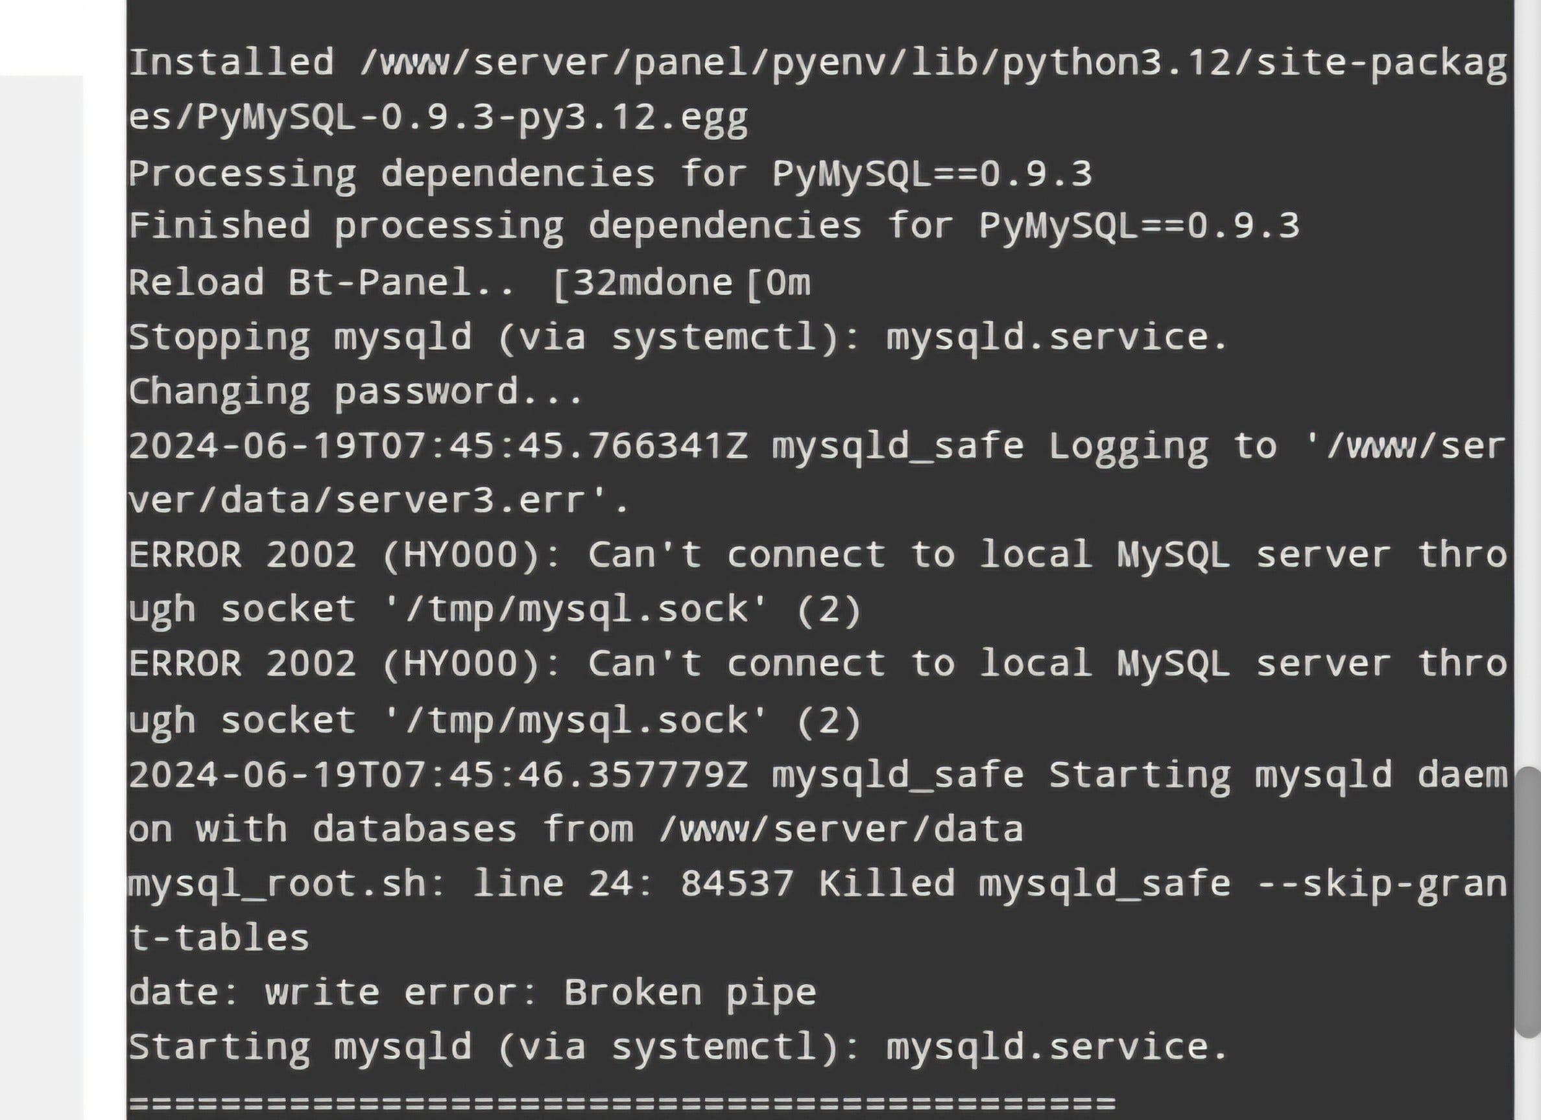Click the "Stopping mysqld (via systemctl)" line
Image resolution: width=1541 pixels, height=1120 pixels.
coord(677,337)
